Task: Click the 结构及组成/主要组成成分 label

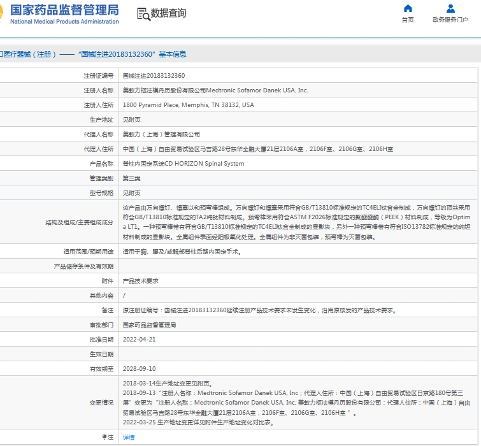Action: pyautogui.click(x=80, y=222)
